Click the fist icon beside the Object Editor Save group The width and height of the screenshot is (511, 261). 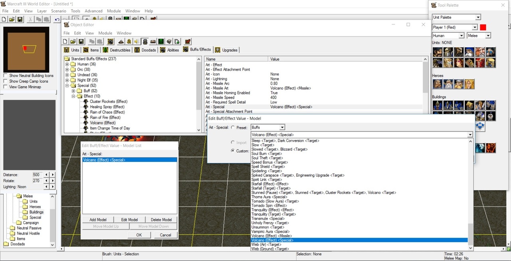point(111,42)
